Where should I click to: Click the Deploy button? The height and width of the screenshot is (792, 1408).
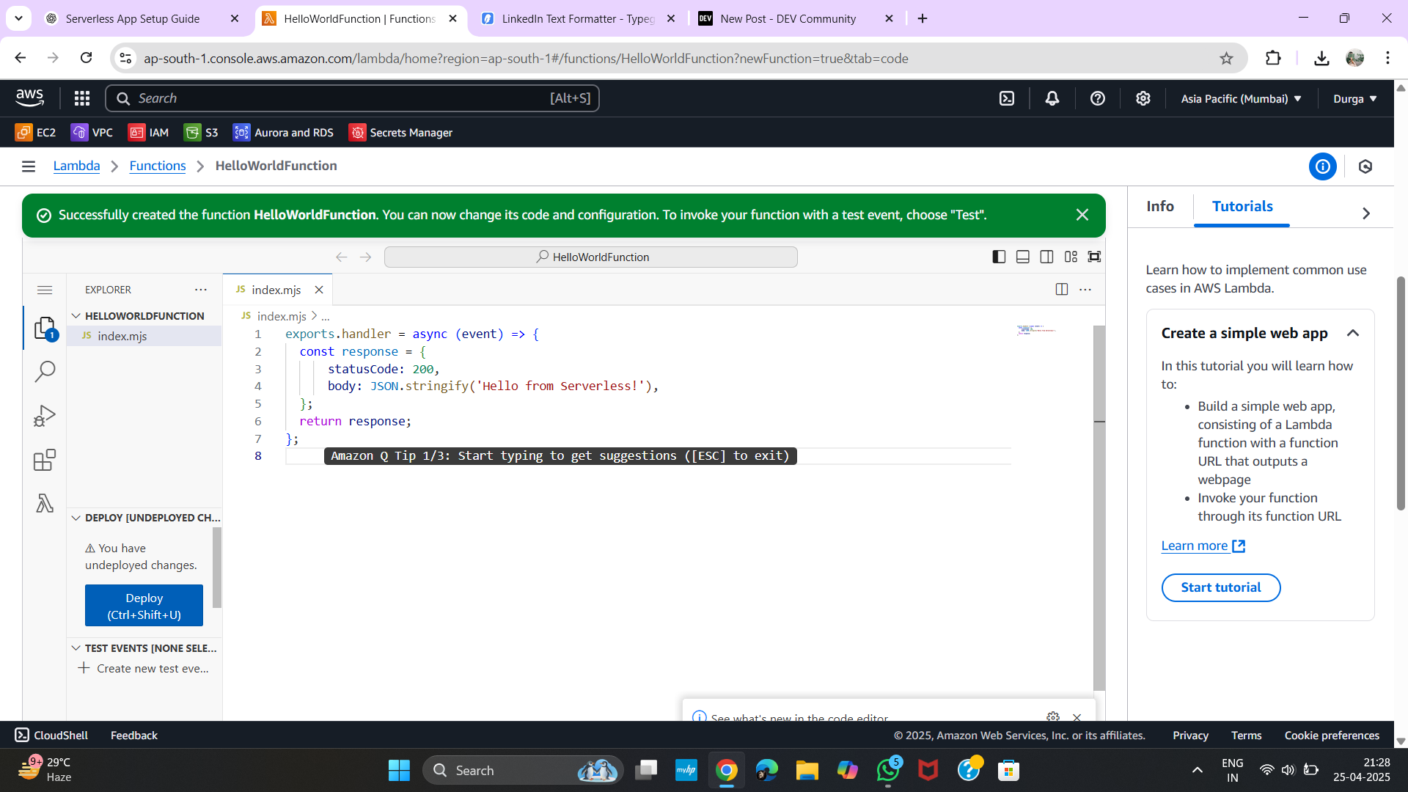pos(144,606)
